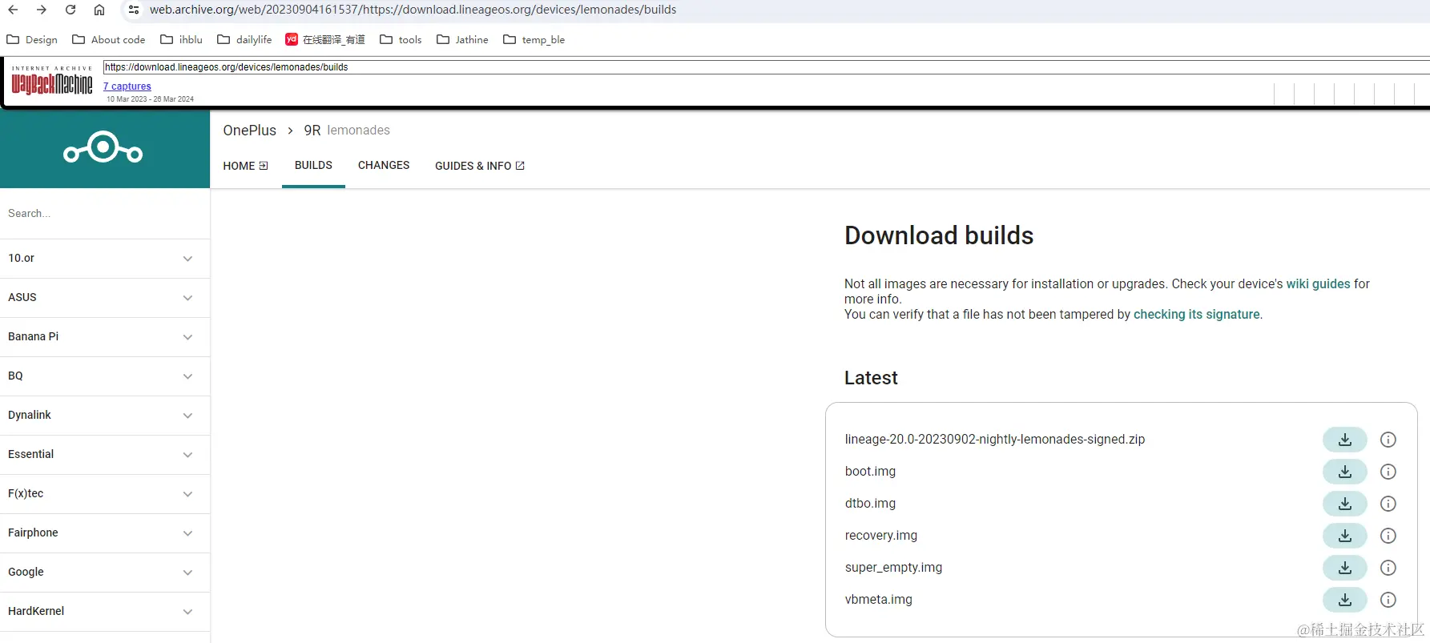Image resolution: width=1430 pixels, height=643 pixels.
Task: Click the LineageOS logo
Action: (x=103, y=147)
